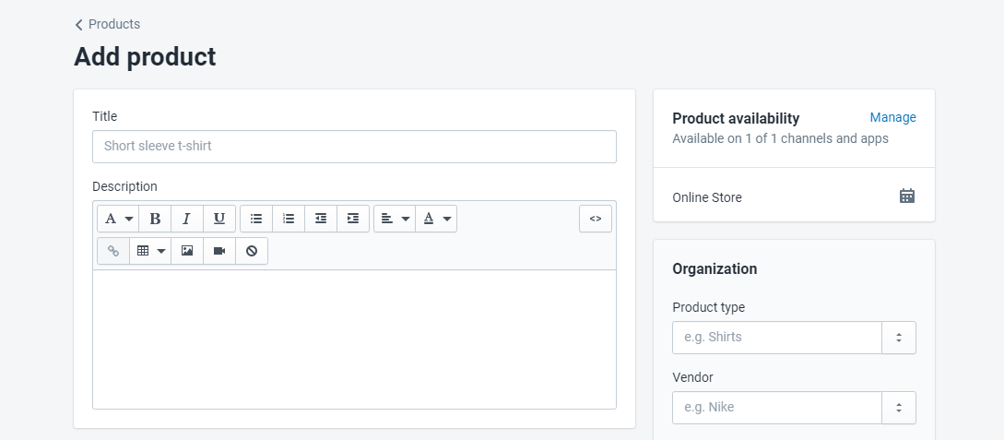Underline the selected description text

click(219, 219)
